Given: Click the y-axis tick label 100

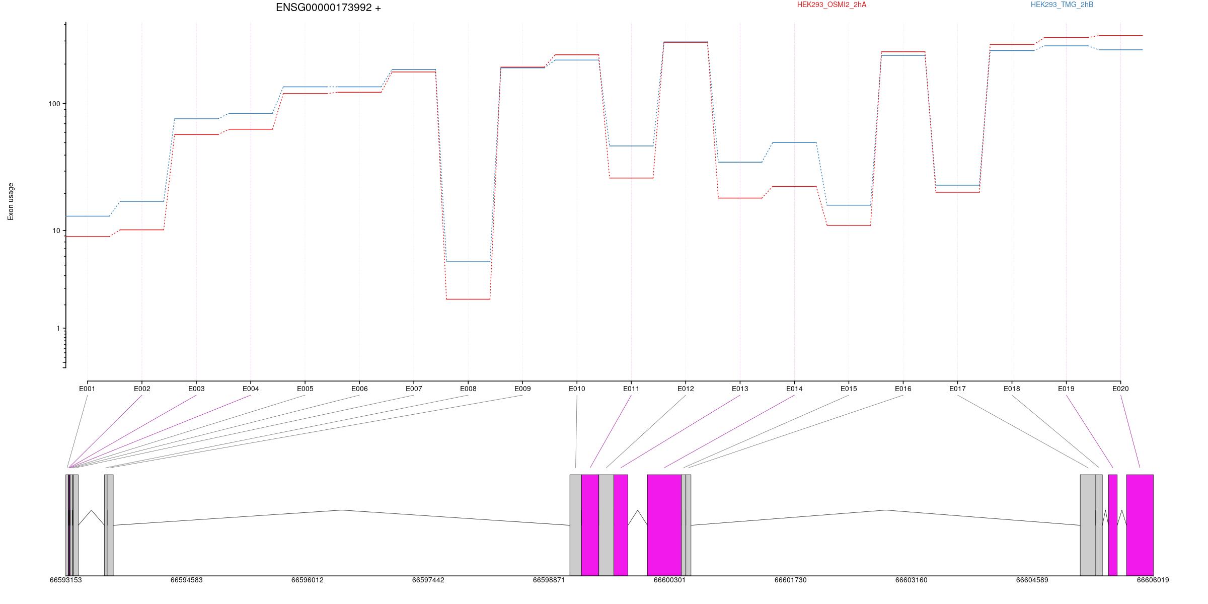Looking at the screenshot, I should 54,104.
